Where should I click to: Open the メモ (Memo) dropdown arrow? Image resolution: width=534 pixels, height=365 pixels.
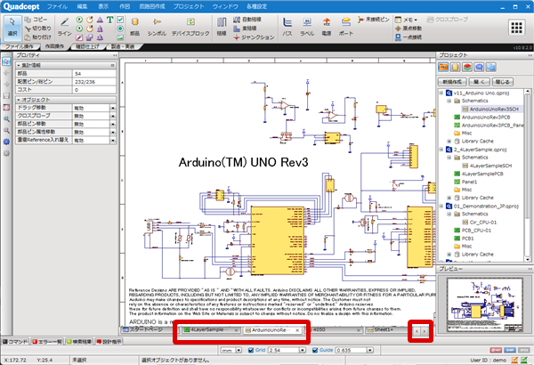tap(416, 20)
